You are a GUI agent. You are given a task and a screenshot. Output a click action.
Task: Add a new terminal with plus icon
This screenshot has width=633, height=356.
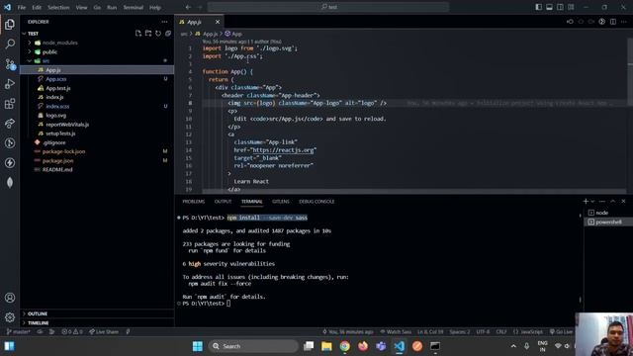click(586, 201)
